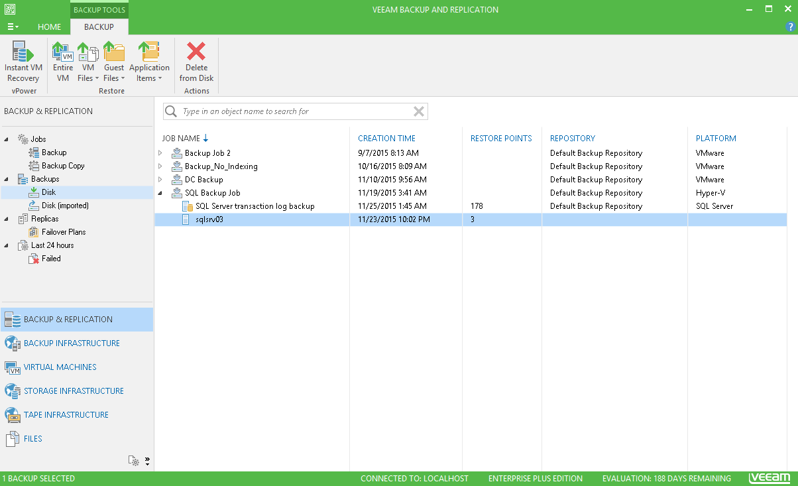Select Jobs in the tree
This screenshot has width=798, height=486.
tap(38, 139)
